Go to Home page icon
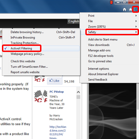Screen dimensions: 139x139 point(125,9)
